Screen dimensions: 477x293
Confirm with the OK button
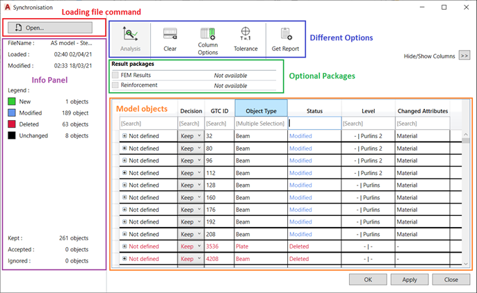pos(366,279)
